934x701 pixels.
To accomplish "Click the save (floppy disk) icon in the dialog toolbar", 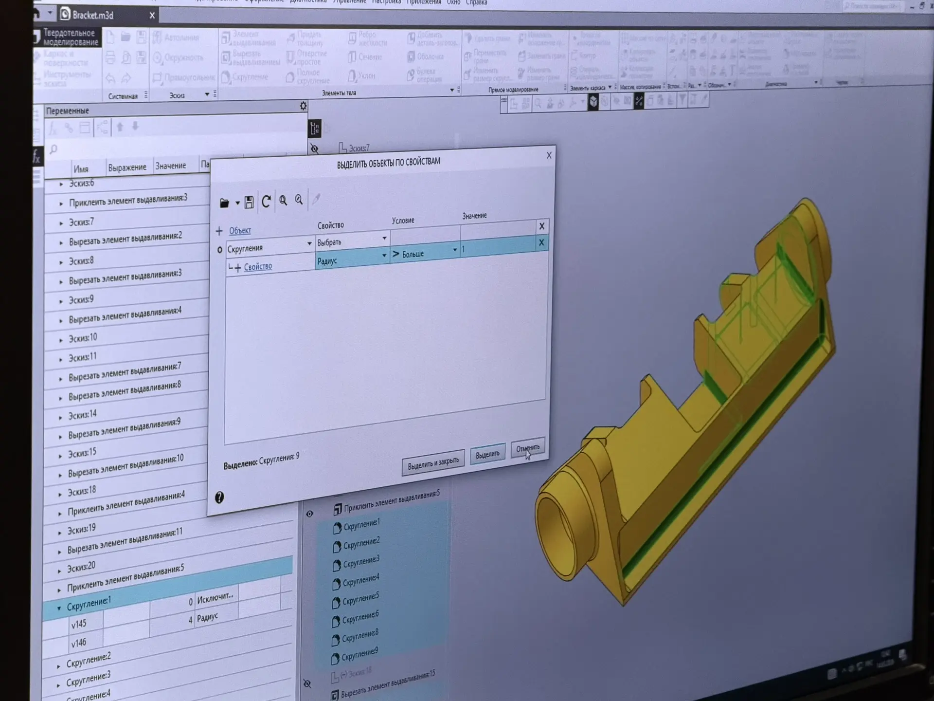I will tap(249, 202).
